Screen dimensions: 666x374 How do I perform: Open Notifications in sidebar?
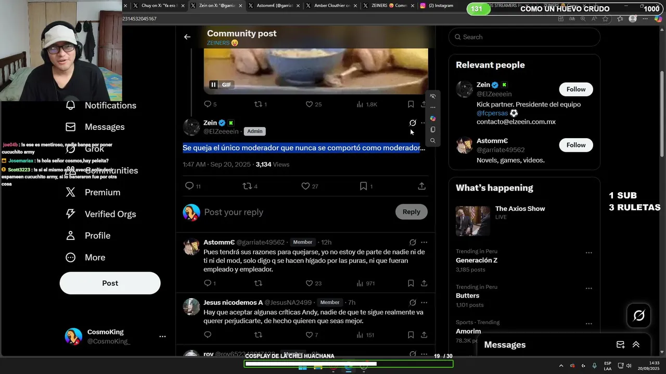pos(101,105)
